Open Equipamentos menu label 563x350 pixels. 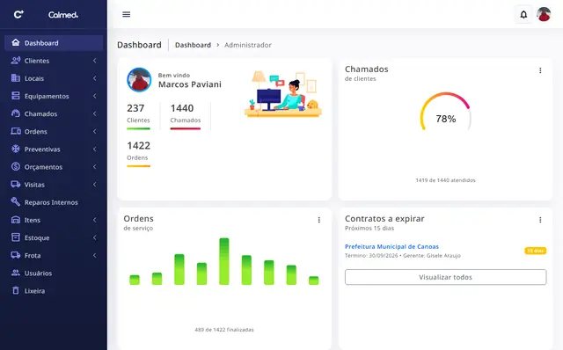pos(47,96)
